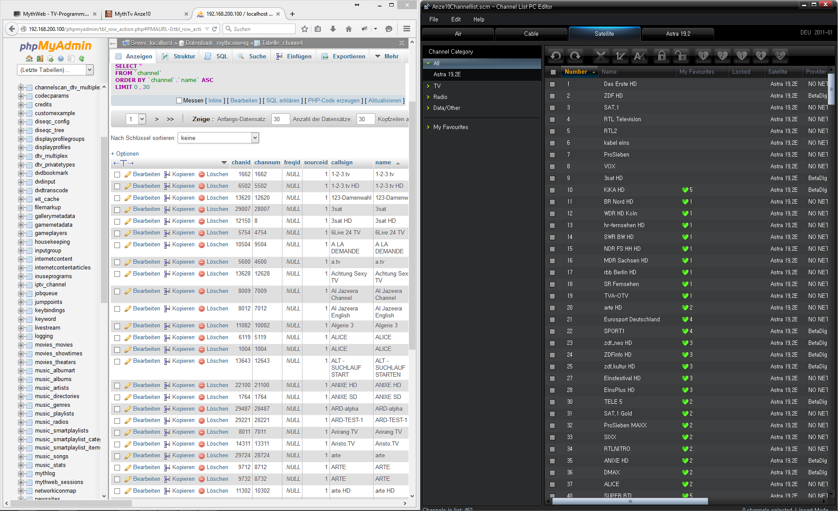Click the Firefox home icon
The image size is (838, 511).
[348, 29]
